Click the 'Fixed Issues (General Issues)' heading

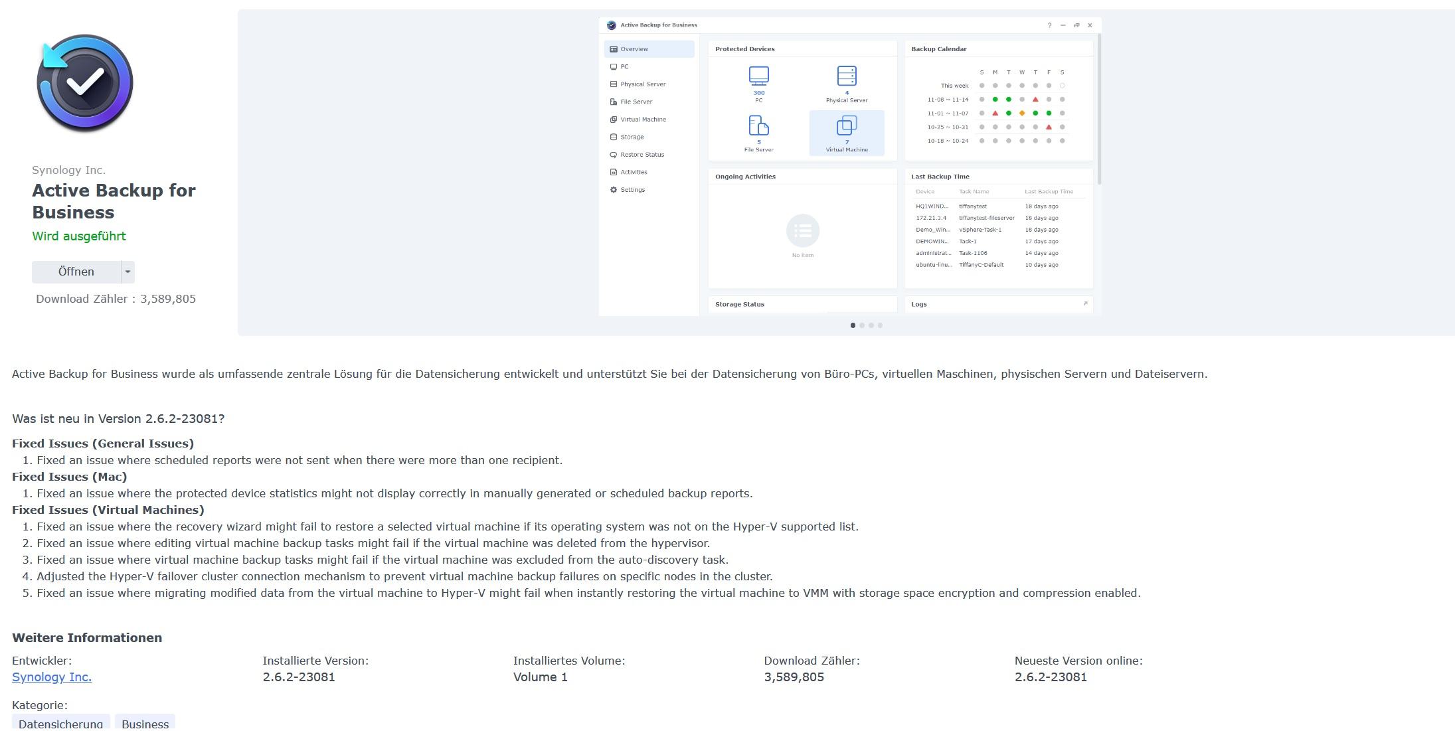point(103,444)
